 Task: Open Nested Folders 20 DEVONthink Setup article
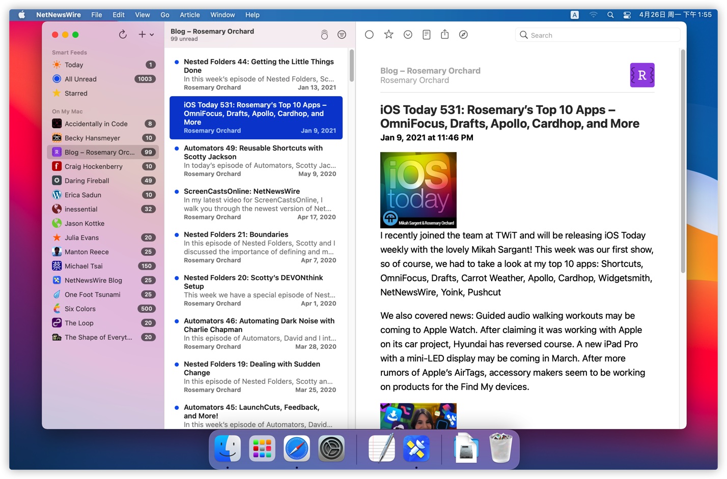tap(256, 290)
